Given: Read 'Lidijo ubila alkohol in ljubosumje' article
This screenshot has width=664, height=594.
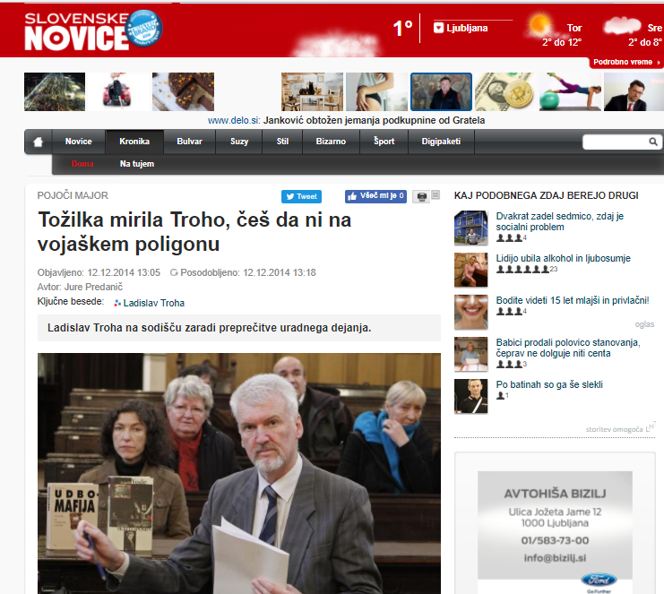Looking at the screenshot, I should point(563,258).
